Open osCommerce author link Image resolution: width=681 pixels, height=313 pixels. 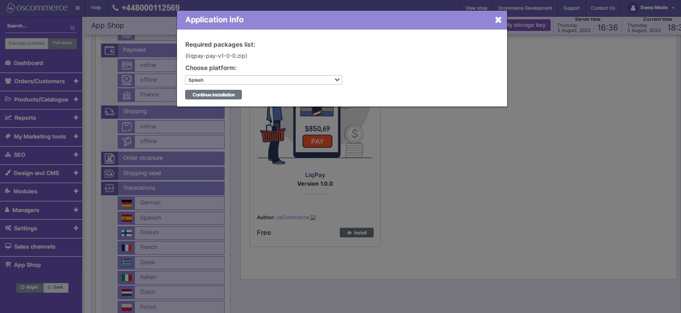pos(293,217)
